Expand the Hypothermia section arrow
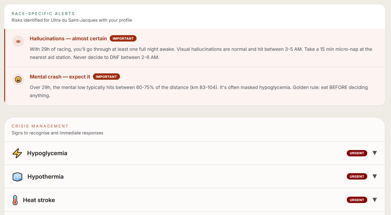391x215 pixels. click(x=374, y=177)
